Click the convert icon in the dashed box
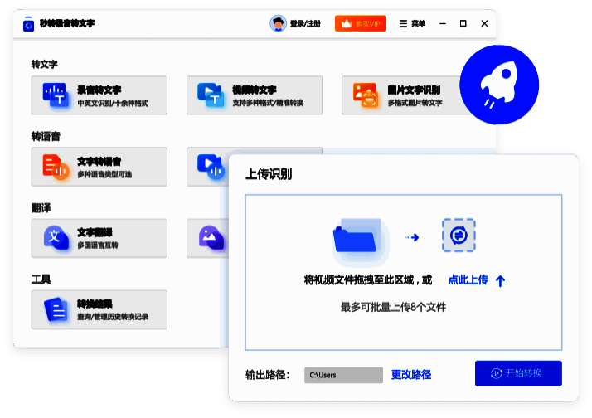Viewport: 592px width, 418px height. 459,236
